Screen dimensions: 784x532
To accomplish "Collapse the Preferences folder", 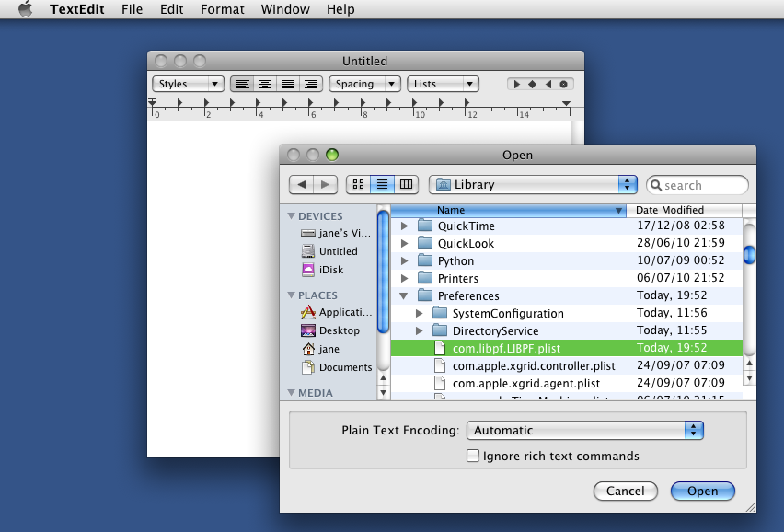I will click(404, 296).
